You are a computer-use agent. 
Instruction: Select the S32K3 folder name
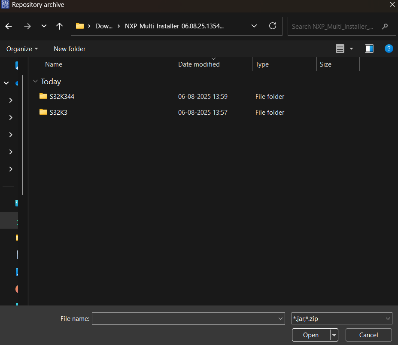(58, 112)
